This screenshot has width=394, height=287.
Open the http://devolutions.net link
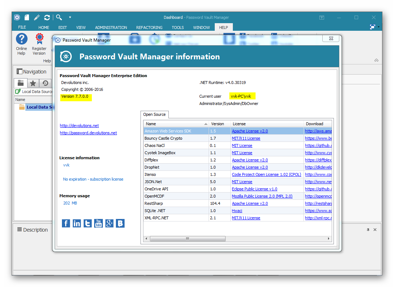click(x=79, y=126)
